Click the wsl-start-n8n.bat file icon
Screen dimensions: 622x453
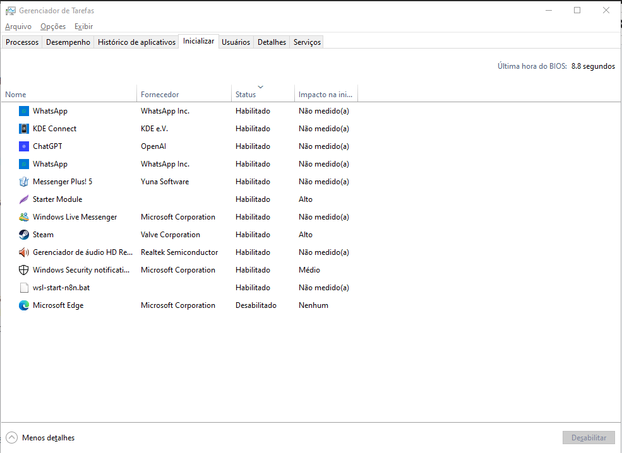[x=24, y=287]
